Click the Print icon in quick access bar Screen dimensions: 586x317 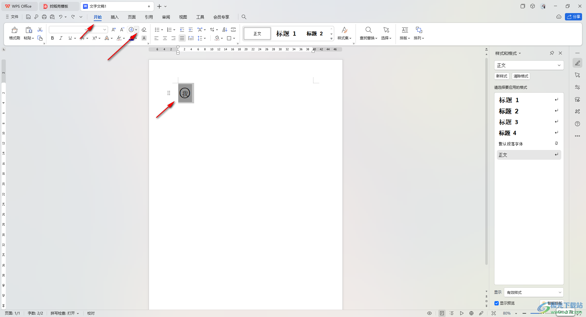[x=44, y=17]
